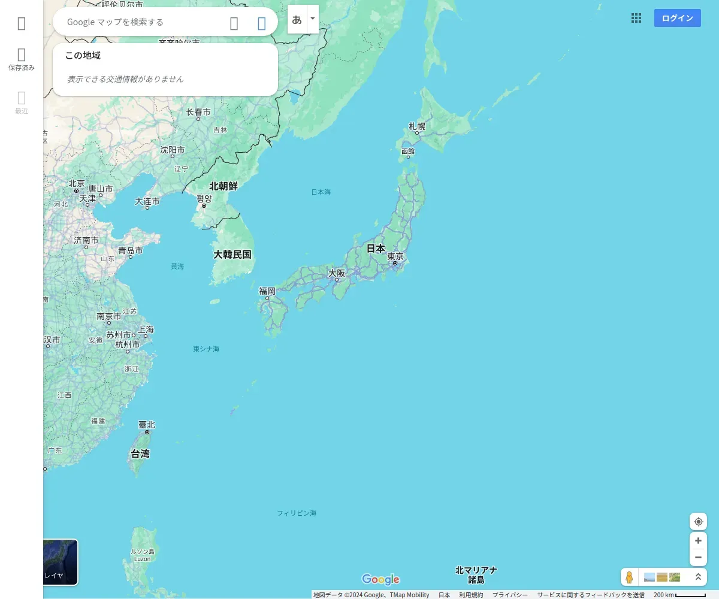This screenshot has width=719, height=599.
Task: Open the 最近 recent history item
Action: tap(22, 102)
